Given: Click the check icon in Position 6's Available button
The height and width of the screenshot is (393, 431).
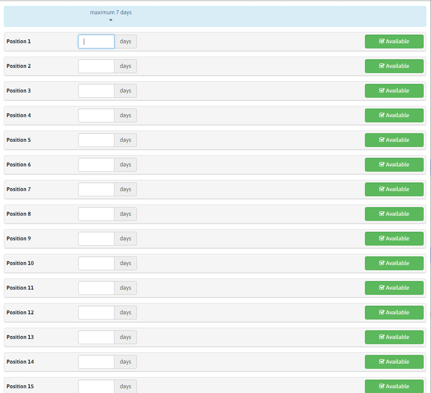Looking at the screenshot, I should click(x=382, y=165).
